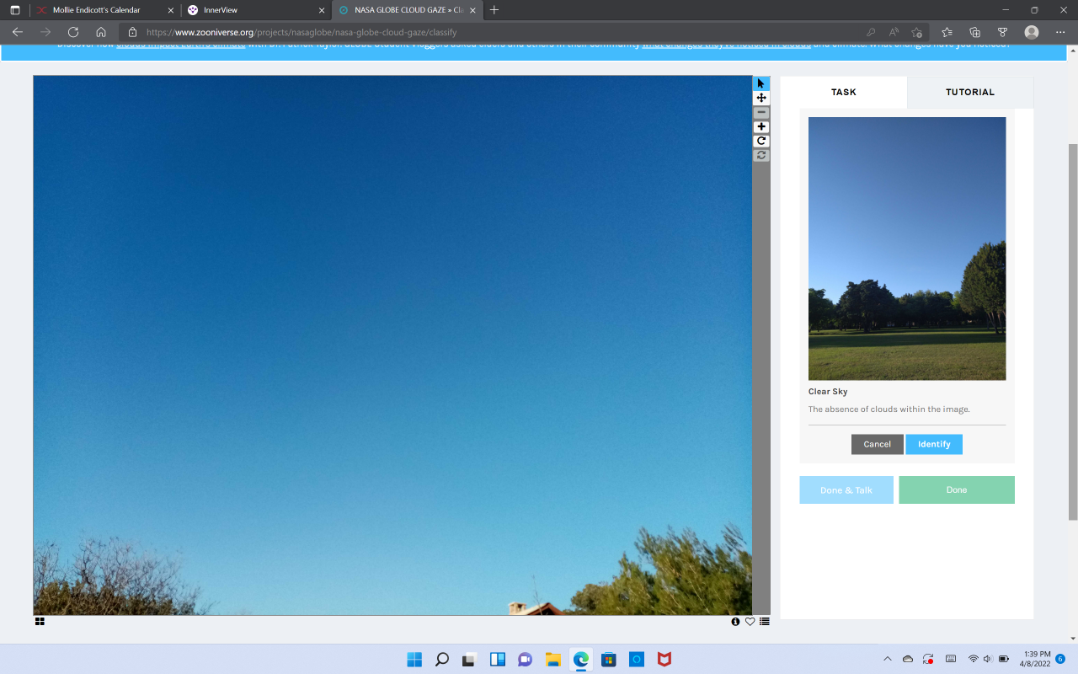This screenshot has height=674, width=1078.
Task: Refresh the Zooniverse page
Action: click(x=73, y=32)
